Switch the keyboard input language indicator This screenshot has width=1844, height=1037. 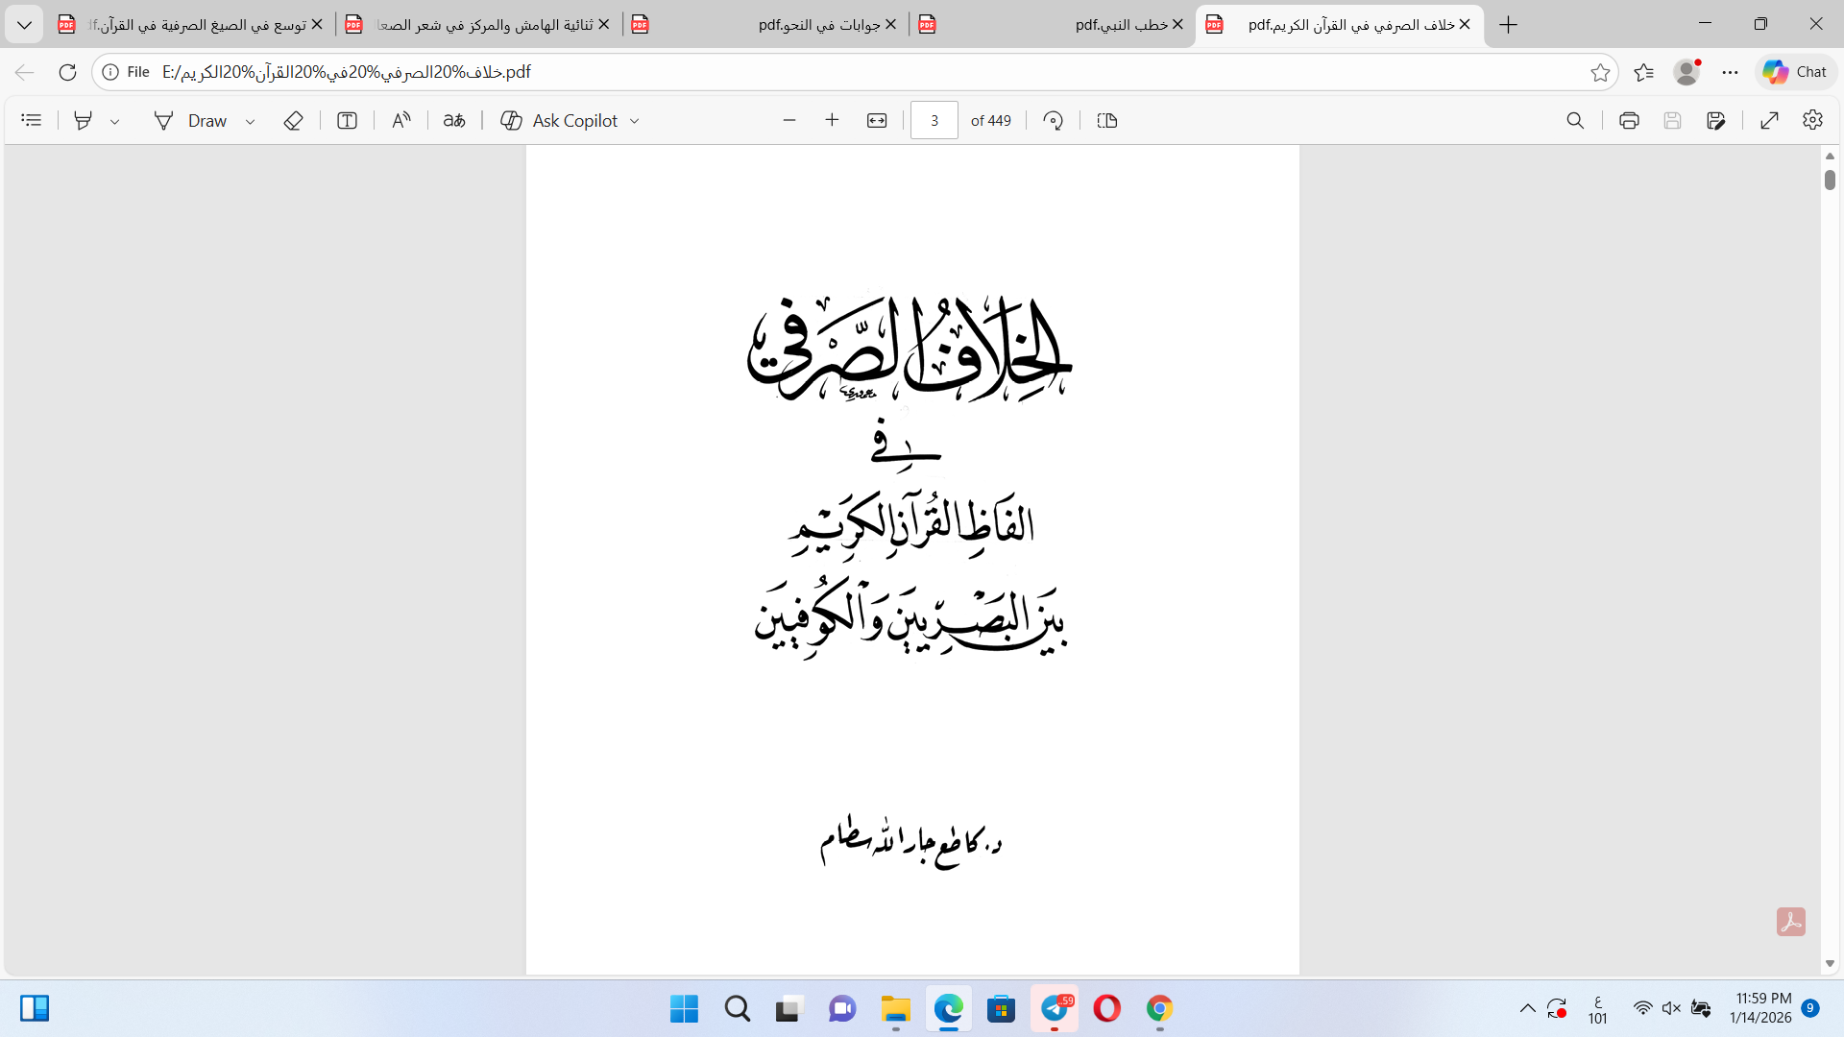point(1597,1009)
